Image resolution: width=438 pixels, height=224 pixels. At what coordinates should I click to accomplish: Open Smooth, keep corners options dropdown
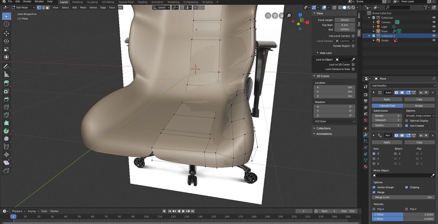tap(420, 116)
